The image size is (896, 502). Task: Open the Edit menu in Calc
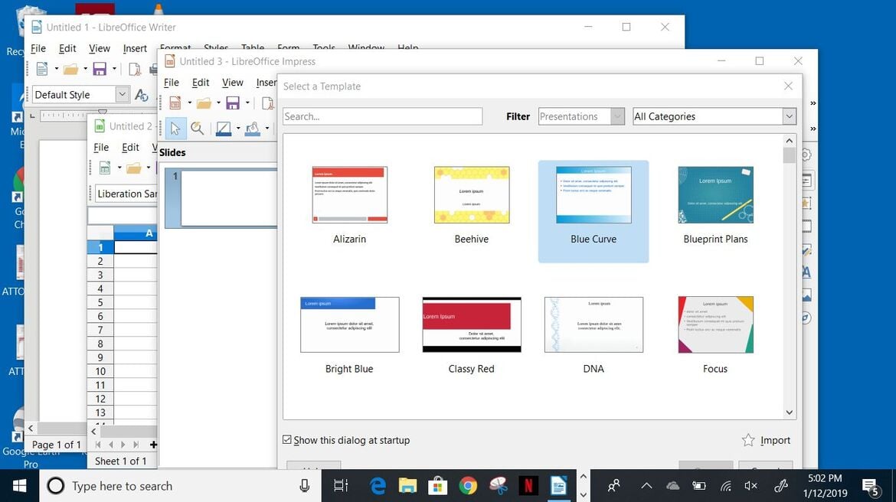coord(130,148)
